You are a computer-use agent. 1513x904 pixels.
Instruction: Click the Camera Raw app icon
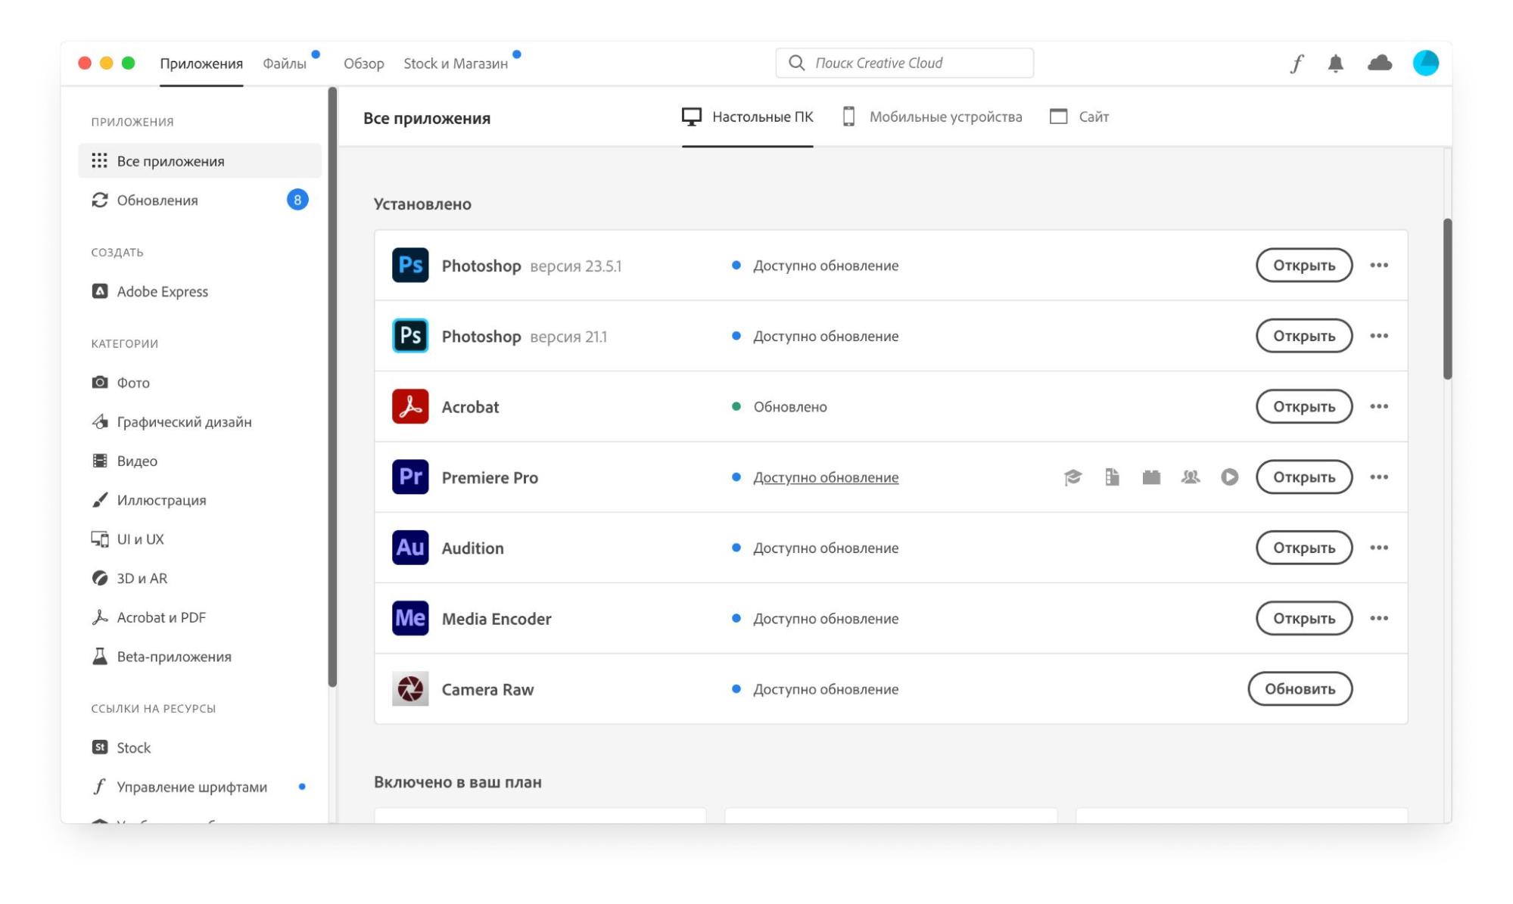point(410,689)
